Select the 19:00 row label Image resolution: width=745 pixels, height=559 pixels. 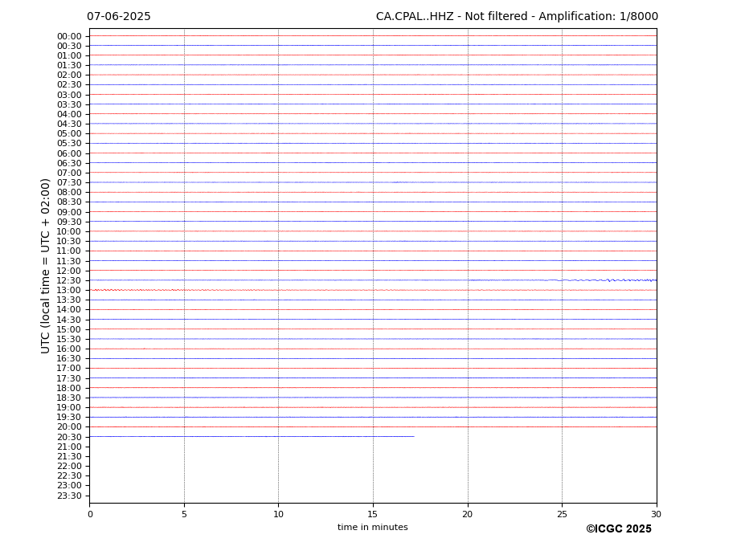coord(69,407)
